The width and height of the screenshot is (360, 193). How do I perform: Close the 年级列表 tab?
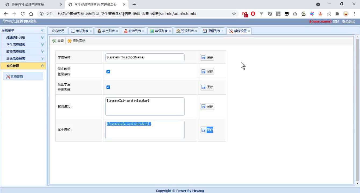[170, 31]
